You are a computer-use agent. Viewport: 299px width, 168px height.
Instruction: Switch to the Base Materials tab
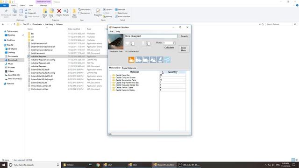click(x=129, y=68)
